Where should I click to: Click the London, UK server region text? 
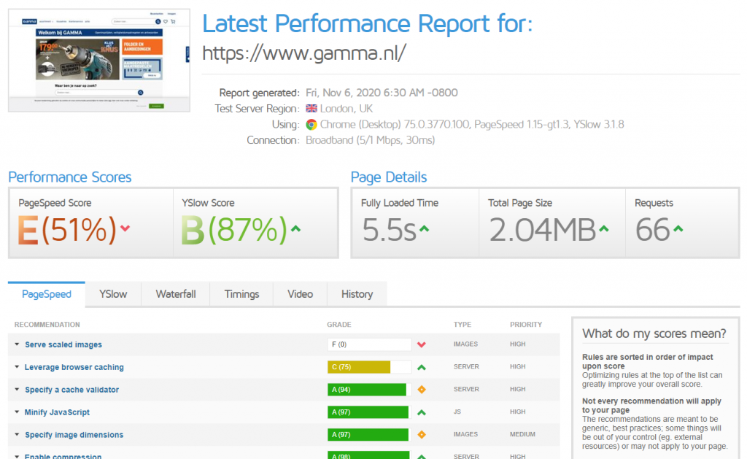[x=347, y=109]
